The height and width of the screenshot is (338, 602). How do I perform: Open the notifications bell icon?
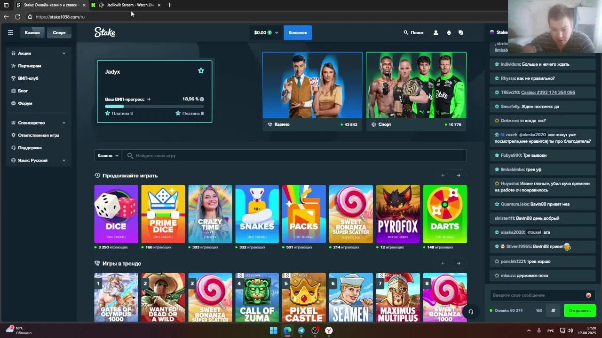point(449,32)
